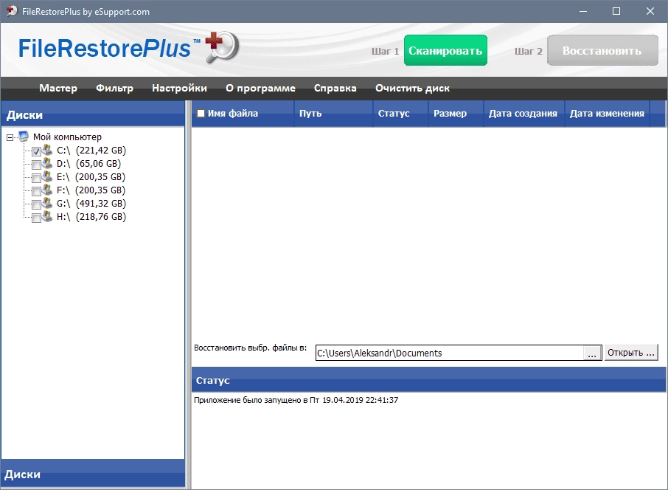The width and height of the screenshot is (668, 490).
Task: Open the Очистить диск menu
Action: coord(412,89)
